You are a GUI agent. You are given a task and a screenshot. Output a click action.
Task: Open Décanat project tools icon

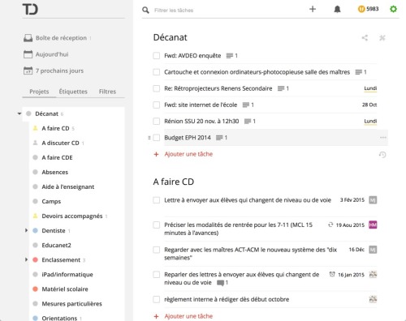pos(382,38)
